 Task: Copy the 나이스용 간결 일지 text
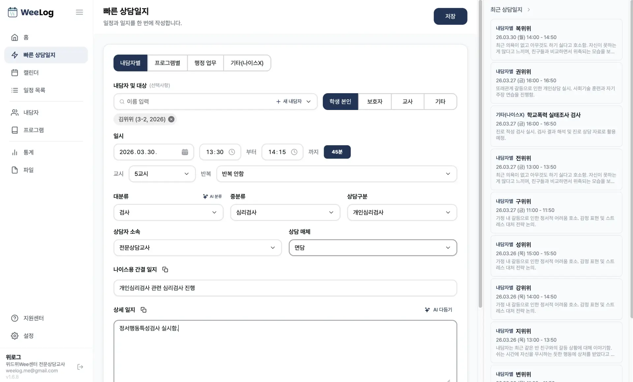(165, 269)
